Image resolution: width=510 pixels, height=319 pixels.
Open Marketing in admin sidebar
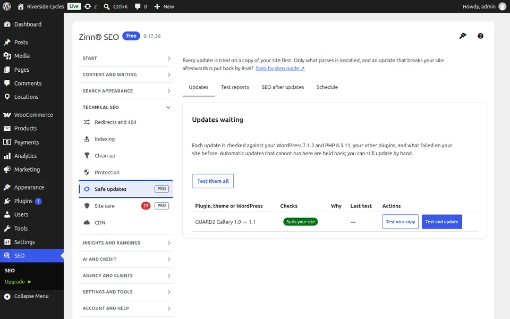click(32, 170)
